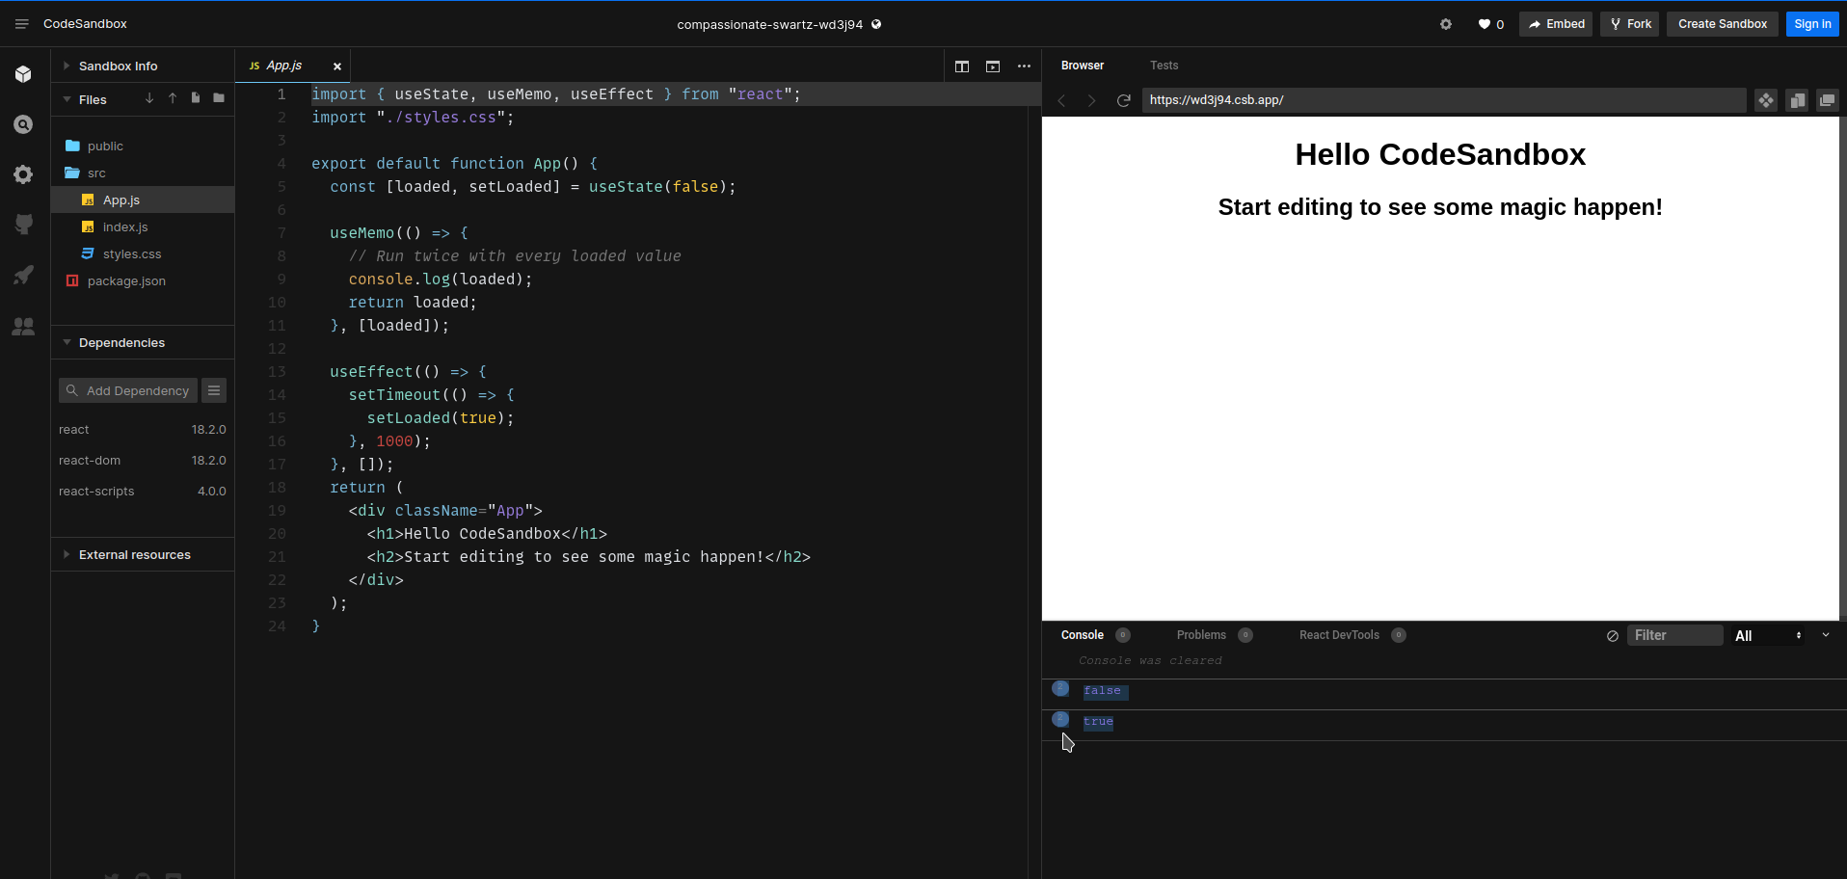Click the CodeSandbox title link
The image size is (1847, 879).
point(85,24)
